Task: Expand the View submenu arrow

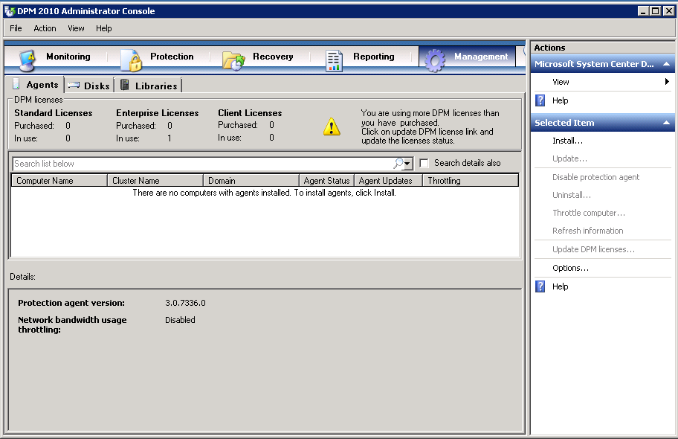Action: pyautogui.click(x=667, y=81)
